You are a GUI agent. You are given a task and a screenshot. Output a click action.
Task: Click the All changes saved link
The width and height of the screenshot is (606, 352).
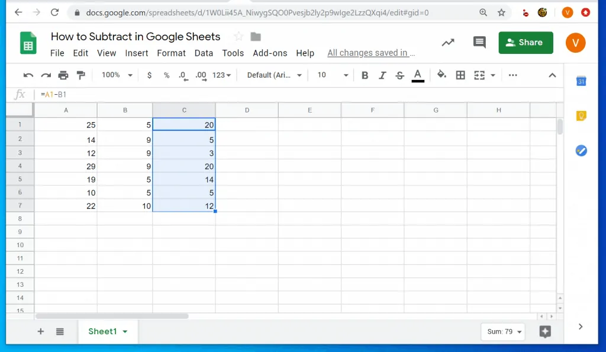[371, 53]
